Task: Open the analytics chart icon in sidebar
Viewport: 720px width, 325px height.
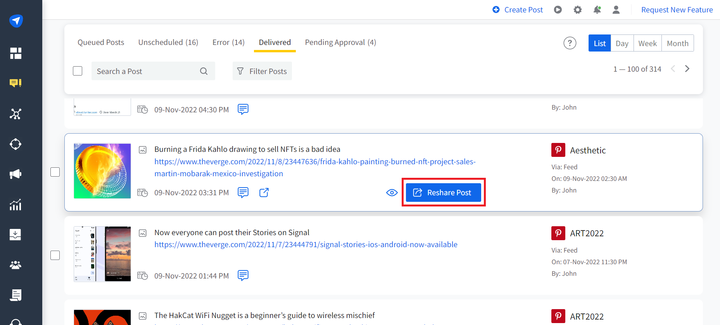Action: coord(16,205)
